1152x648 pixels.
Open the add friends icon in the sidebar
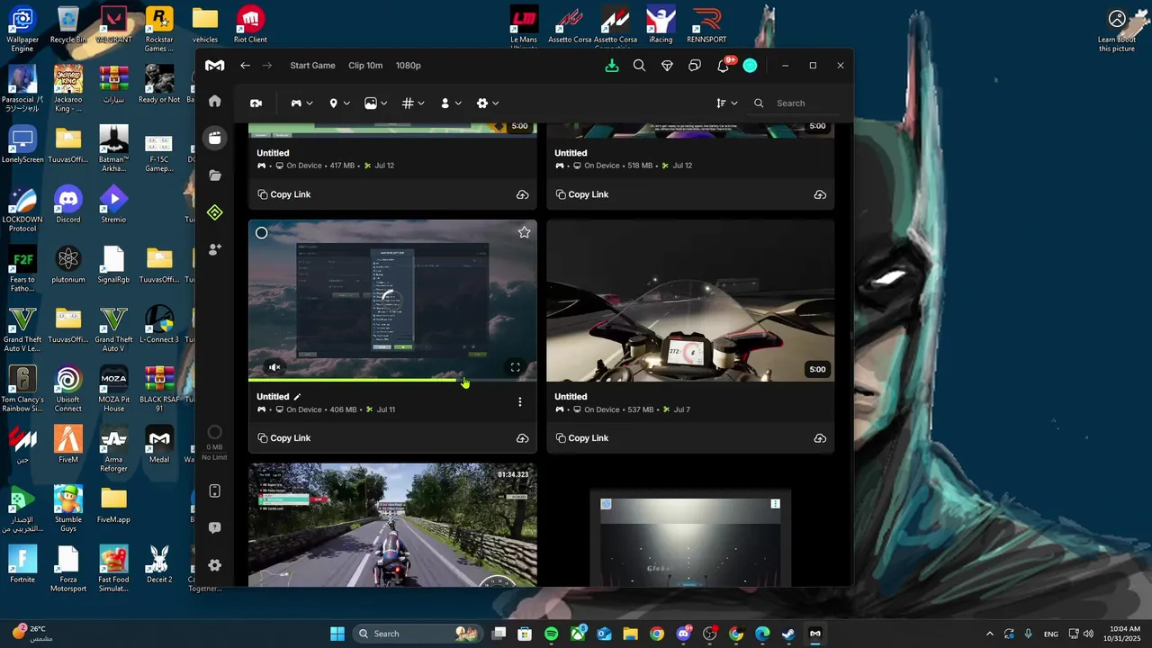[x=214, y=249]
